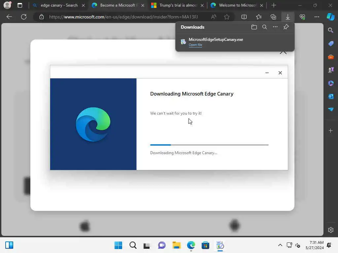Activate Read aloud icon in address bar
Image resolution: width=338 pixels, height=253 pixels.
(x=214, y=17)
